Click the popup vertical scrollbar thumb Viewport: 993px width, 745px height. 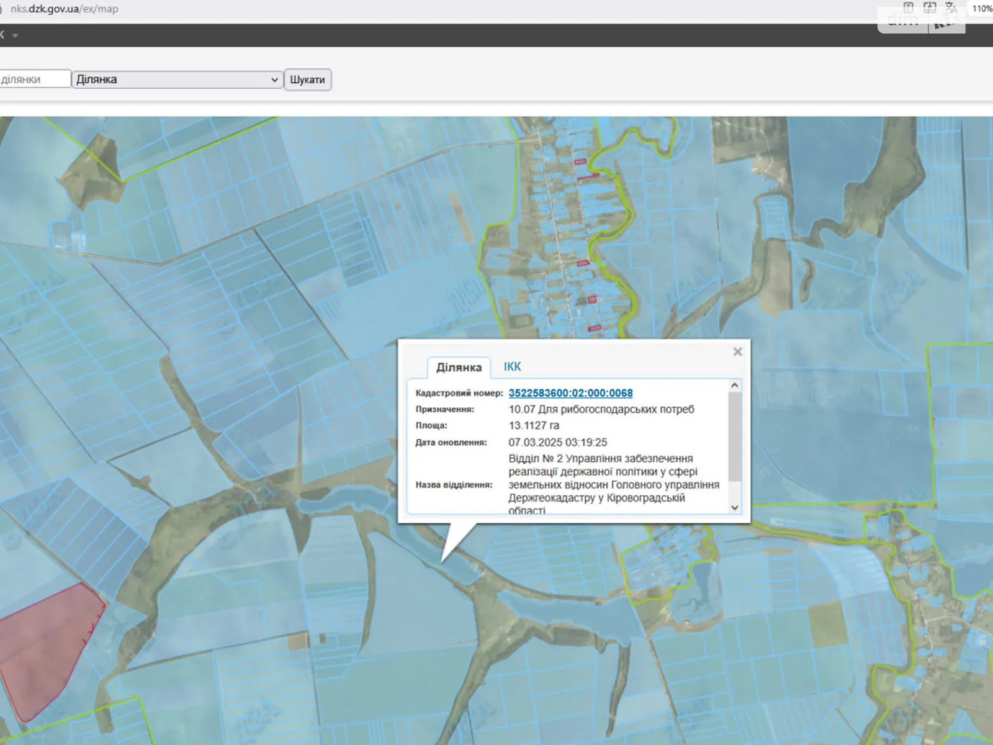[x=734, y=438]
